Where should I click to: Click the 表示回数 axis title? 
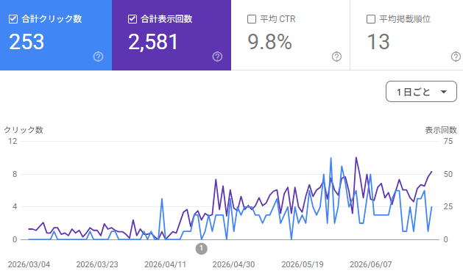[x=441, y=130]
